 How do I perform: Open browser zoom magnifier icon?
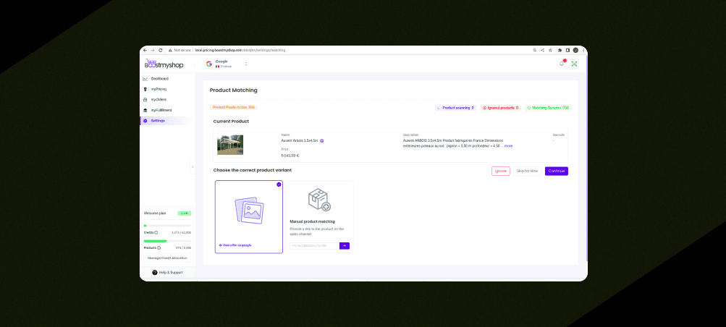[x=535, y=50]
